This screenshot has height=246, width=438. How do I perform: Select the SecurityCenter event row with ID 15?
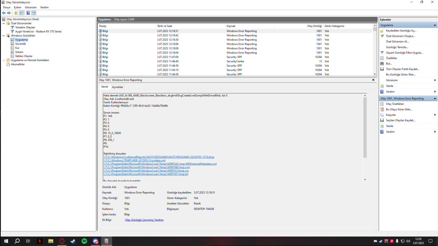[x=235, y=61]
